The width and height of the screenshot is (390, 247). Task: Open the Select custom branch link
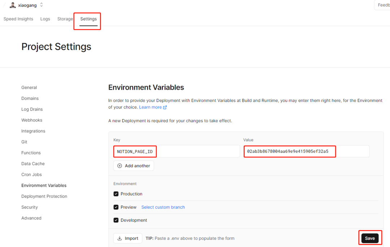pyautogui.click(x=163, y=207)
